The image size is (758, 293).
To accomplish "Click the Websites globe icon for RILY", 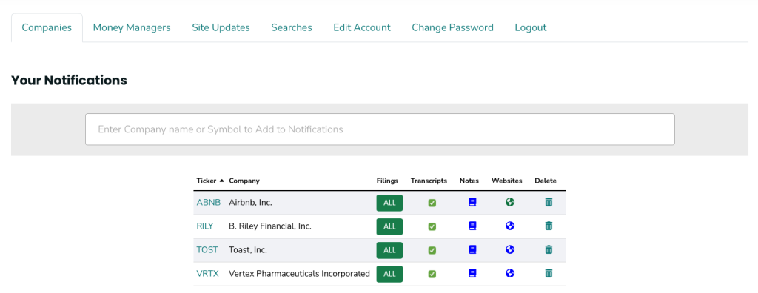I will pyautogui.click(x=509, y=226).
